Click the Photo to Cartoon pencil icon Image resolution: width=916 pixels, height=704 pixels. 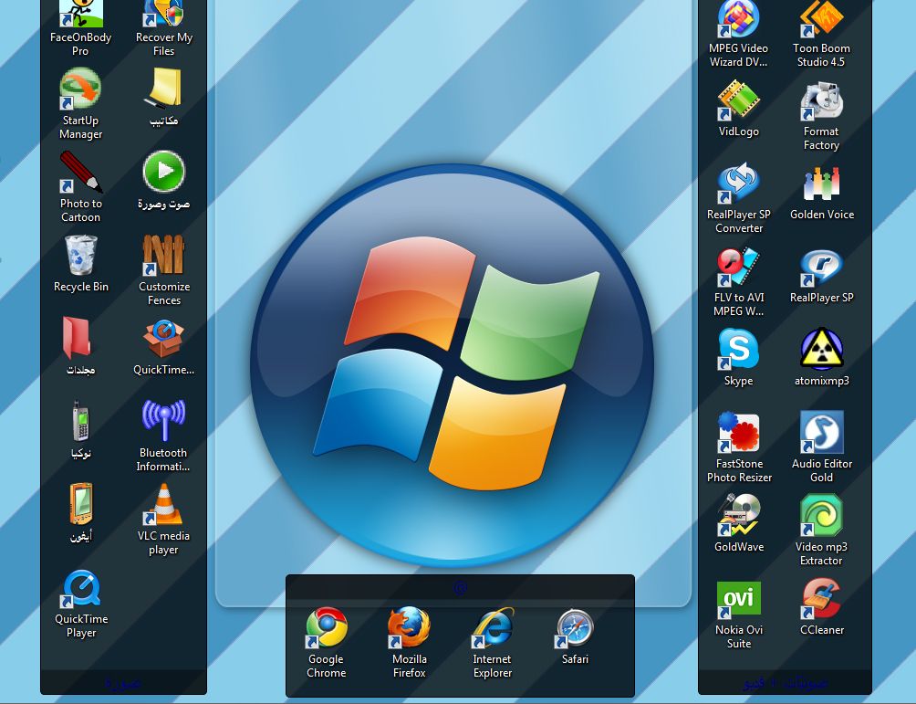click(80, 172)
